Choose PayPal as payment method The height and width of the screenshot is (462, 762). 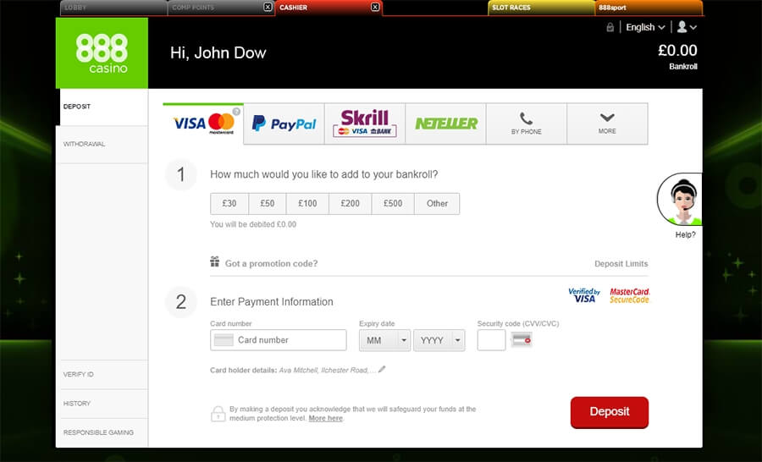pyautogui.click(x=284, y=124)
